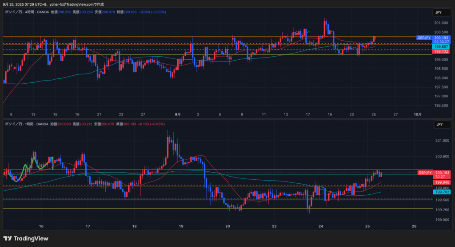Viewport: 455px width, 247px height.
Task: Click the red 199.945 indicator price label
Action: coord(442,182)
